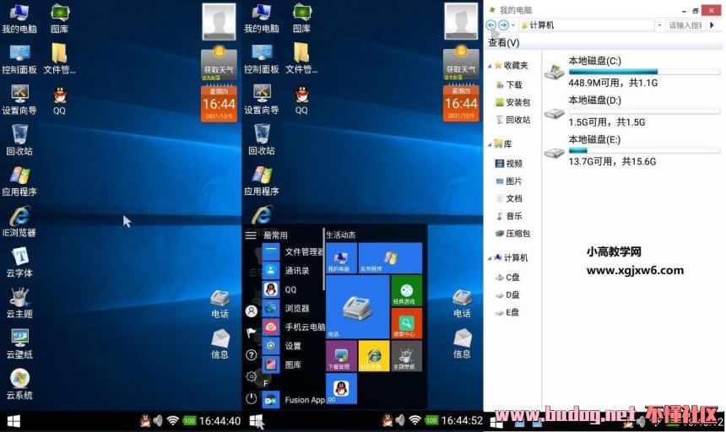Click volume icon in taskbar showing 16:44:40

pyautogui.click(x=158, y=420)
